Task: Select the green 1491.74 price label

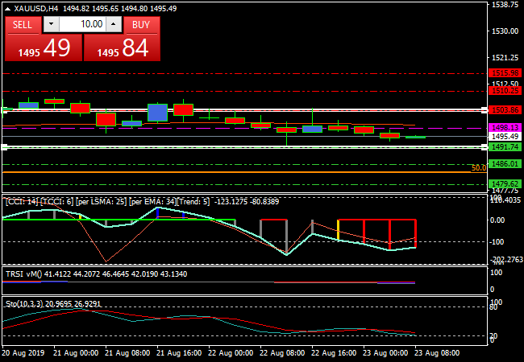Action: tap(504, 147)
